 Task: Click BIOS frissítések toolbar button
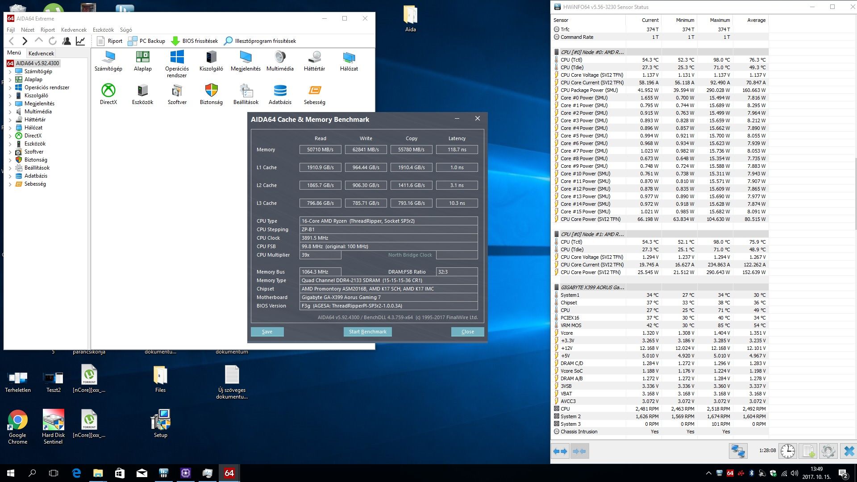(195, 41)
